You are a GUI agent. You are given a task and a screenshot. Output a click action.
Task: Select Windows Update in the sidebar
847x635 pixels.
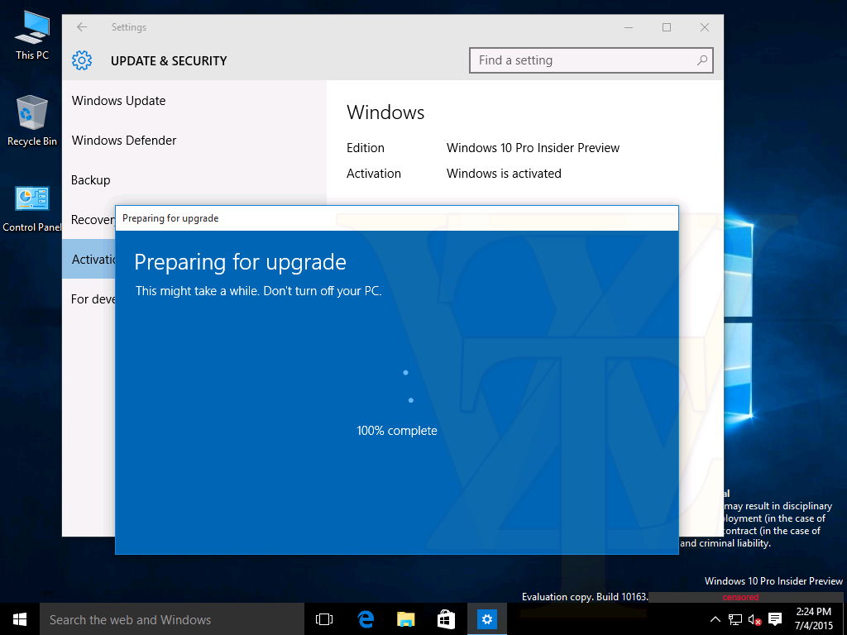(118, 101)
